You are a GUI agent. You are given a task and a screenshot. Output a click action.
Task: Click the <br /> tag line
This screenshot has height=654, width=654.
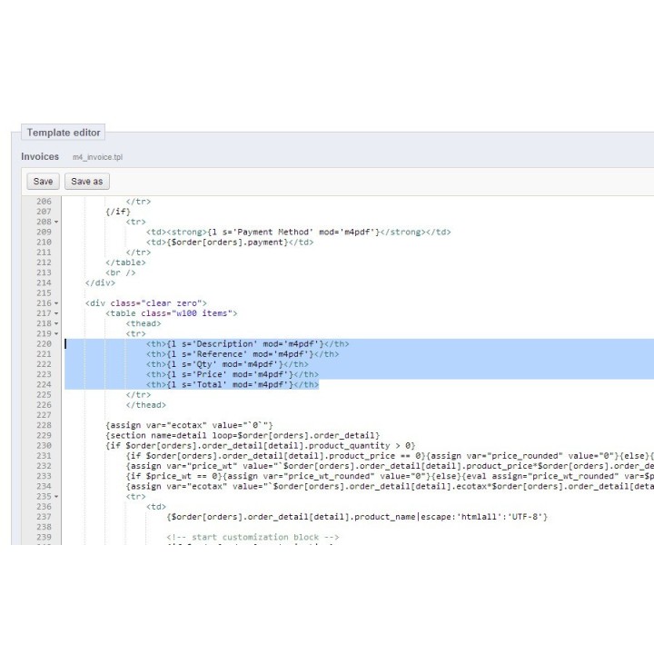121,272
